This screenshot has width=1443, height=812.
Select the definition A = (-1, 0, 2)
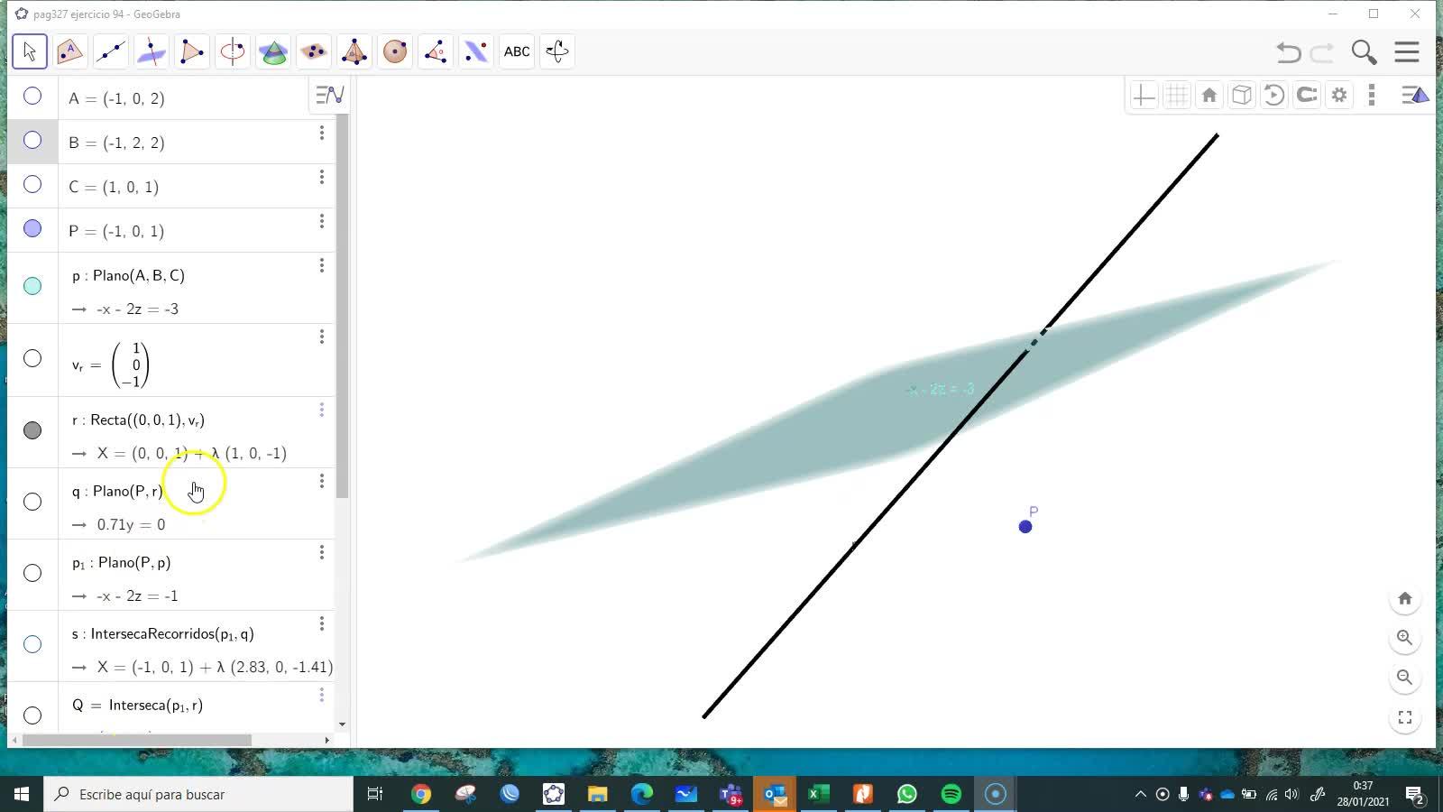pyautogui.click(x=116, y=98)
